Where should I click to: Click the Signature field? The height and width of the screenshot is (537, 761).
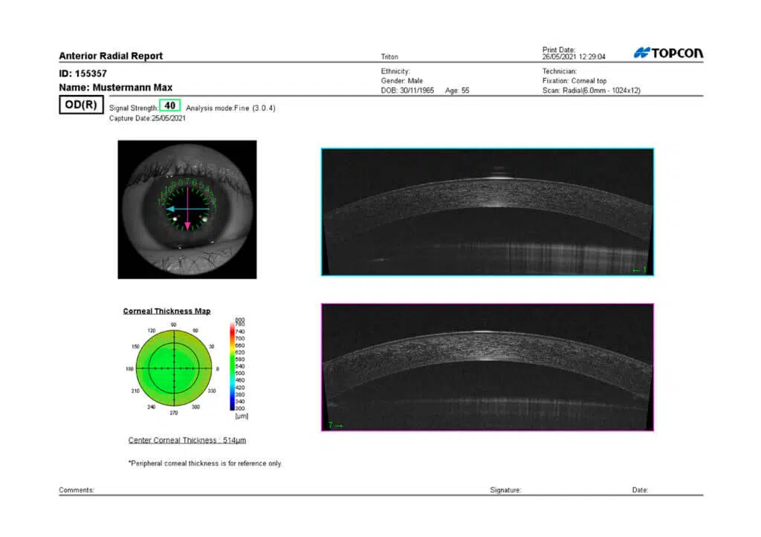click(505, 490)
